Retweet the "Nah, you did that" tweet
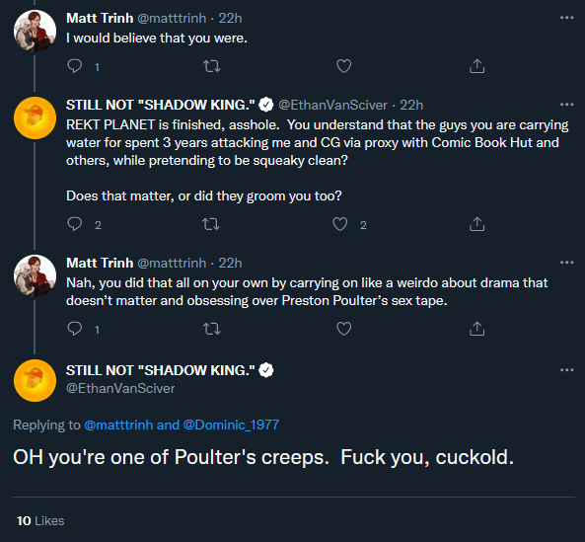This screenshot has height=542, width=585. pos(211,329)
